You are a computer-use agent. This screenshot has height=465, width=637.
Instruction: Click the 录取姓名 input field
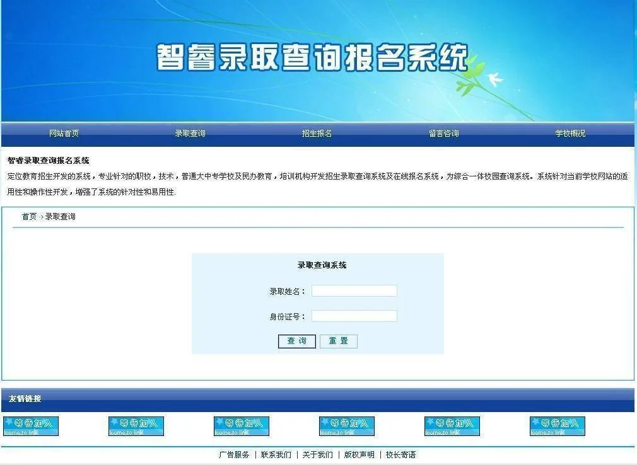(x=354, y=291)
